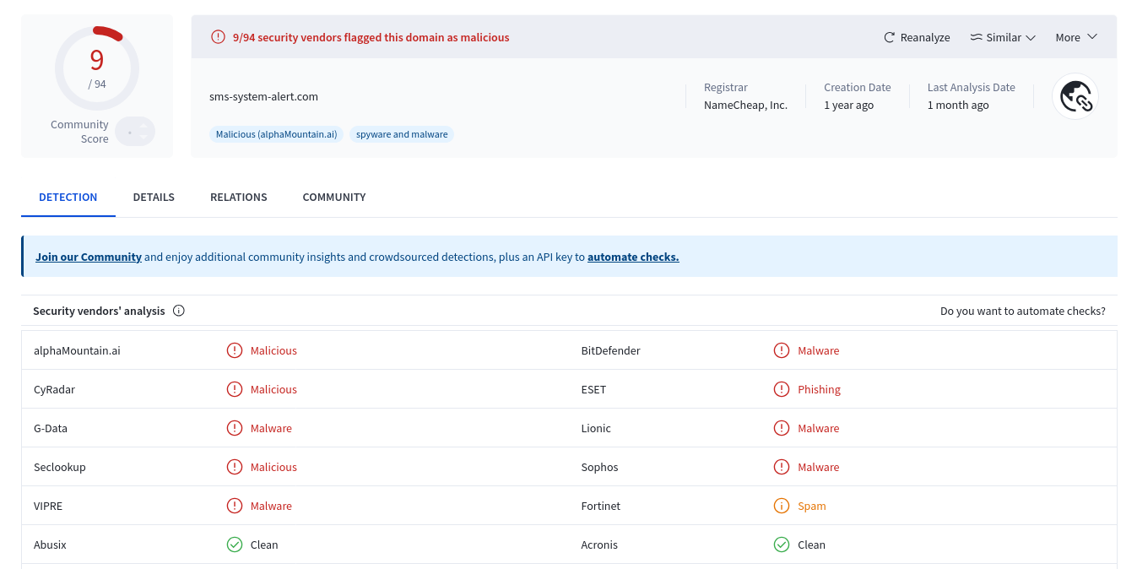The width and height of the screenshot is (1137, 569).
Task: Toggle the clean status icon for Acronis
Action: (x=781, y=545)
